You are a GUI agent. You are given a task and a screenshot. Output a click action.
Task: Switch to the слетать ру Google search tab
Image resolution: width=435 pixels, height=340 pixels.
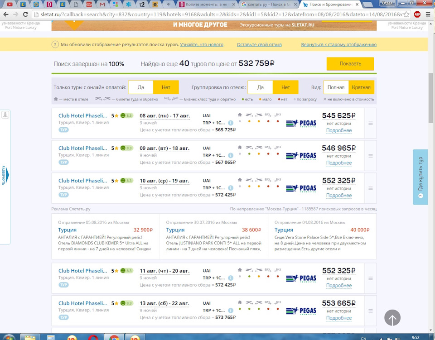(268, 5)
